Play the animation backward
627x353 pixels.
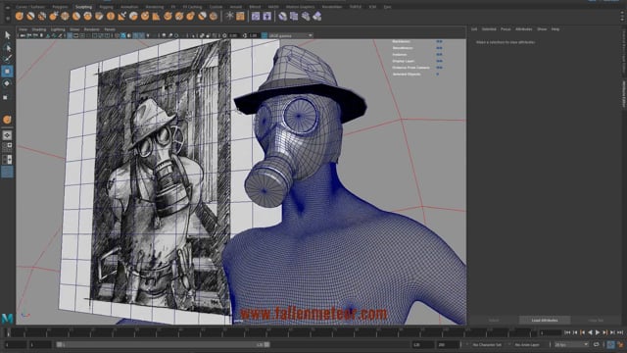coord(590,332)
